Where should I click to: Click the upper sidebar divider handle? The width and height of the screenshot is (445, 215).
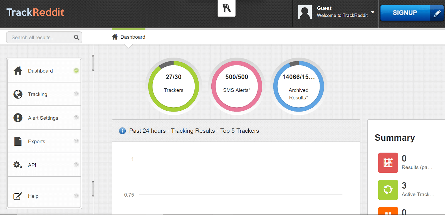coord(93,63)
